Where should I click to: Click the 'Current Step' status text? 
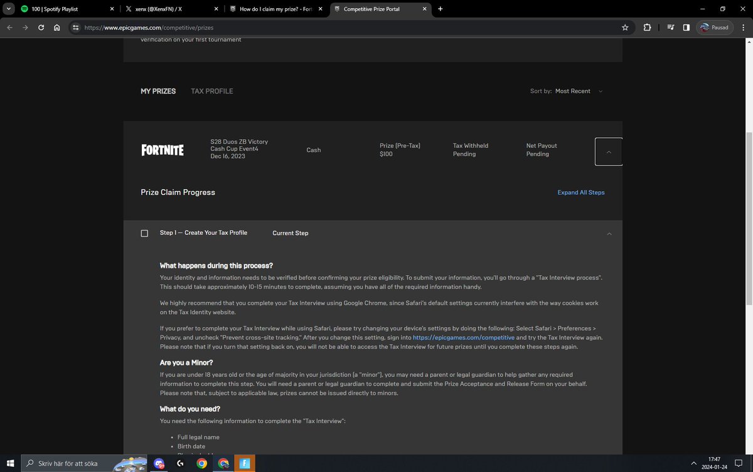(x=291, y=233)
